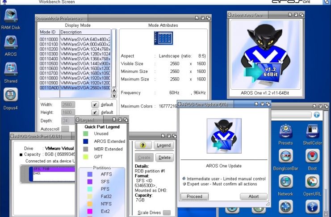Open the RAM Disk desktop icon
331x217 pixels.
[x=11, y=17]
